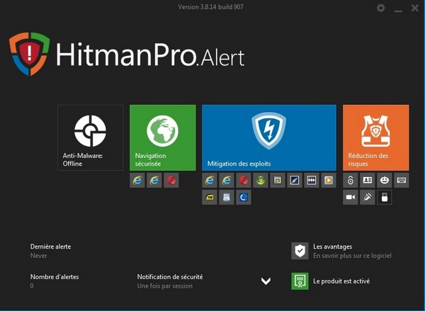Click leftmost Internet Explorer icon under Mitigation des exploits
The height and width of the screenshot is (311, 425).
[x=210, y=181]
